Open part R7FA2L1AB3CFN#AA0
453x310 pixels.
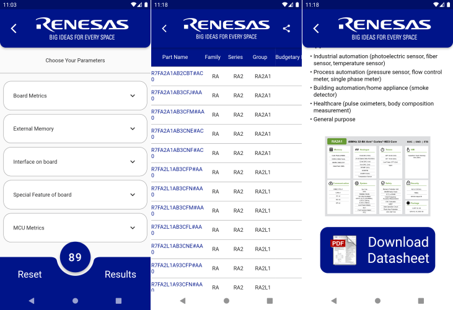pyautogui.click(x=177, y=192)
